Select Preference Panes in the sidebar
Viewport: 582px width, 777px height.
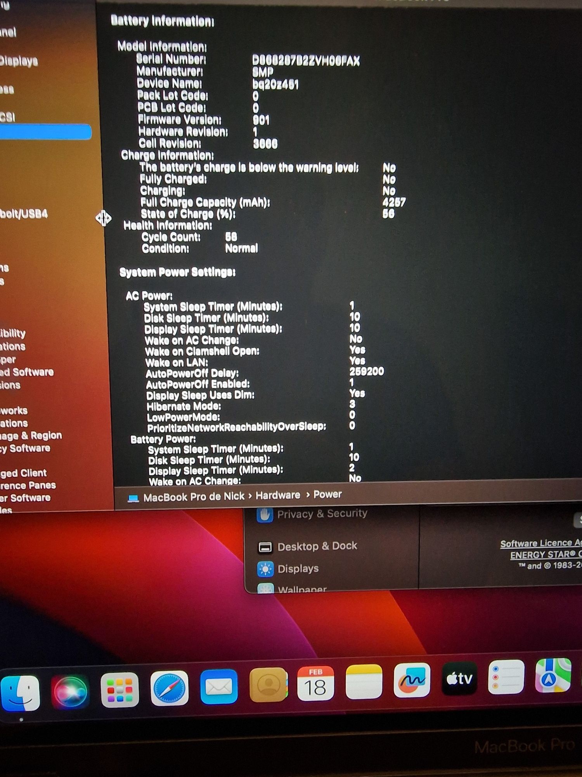click(x=28, y=486)
